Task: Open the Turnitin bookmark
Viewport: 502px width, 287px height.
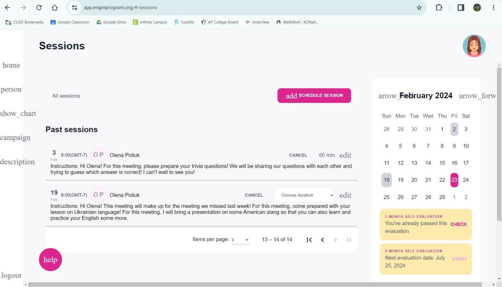Action: pyautogui.click(x=184, y=22)
